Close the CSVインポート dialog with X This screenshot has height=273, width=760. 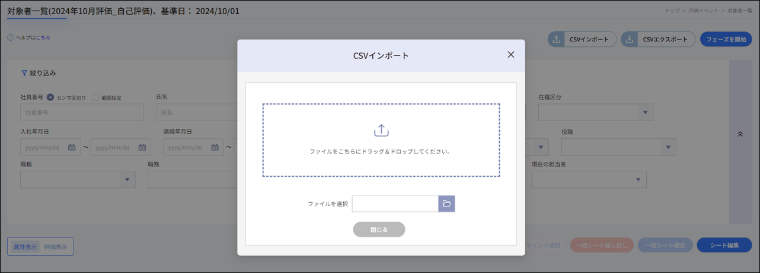[x=511, y=55]
